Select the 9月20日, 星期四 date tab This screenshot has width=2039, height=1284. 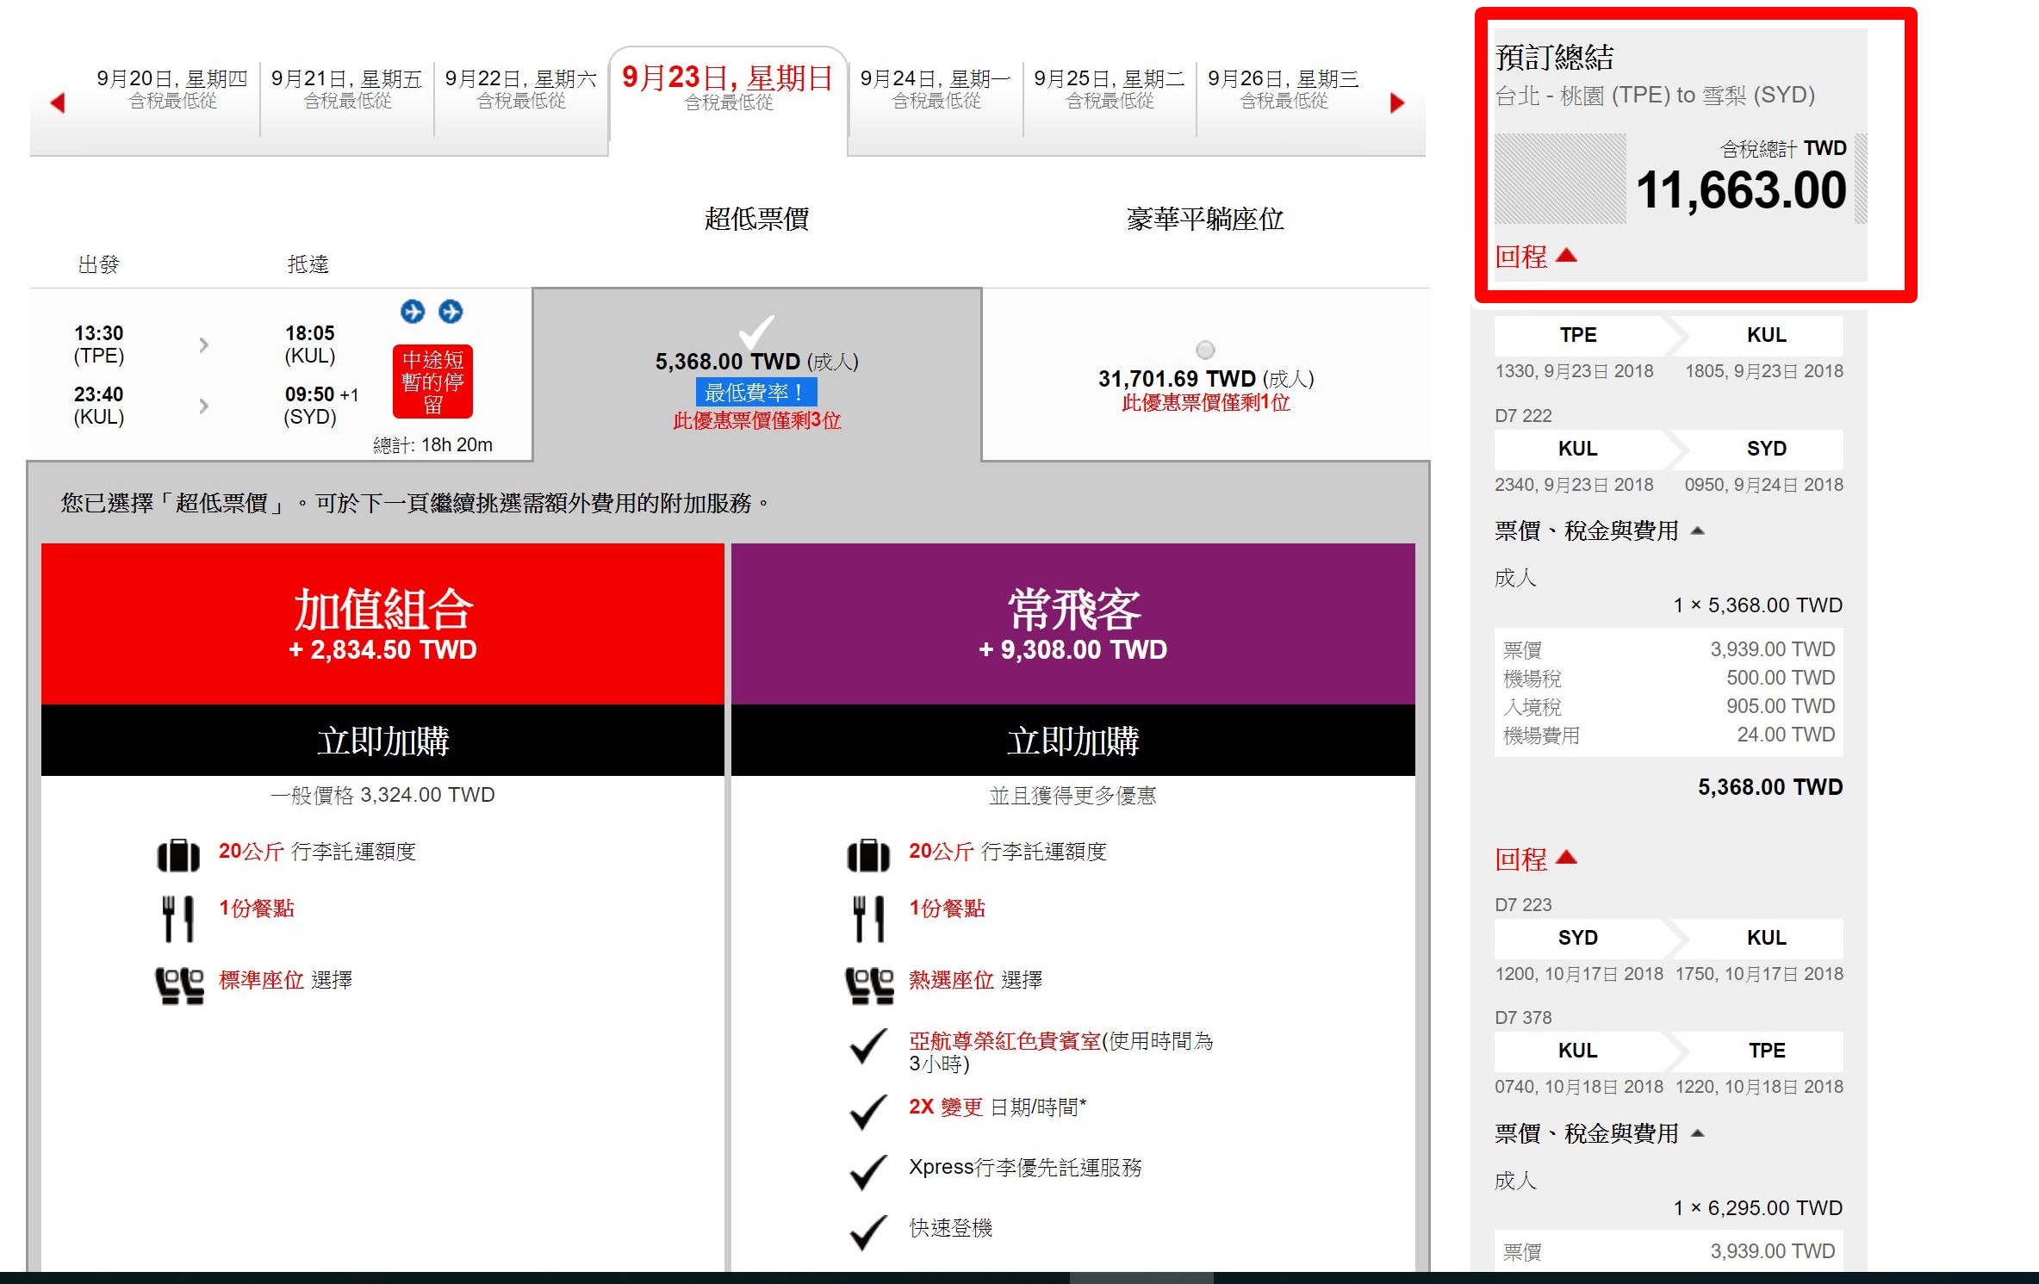click(172, 89)
